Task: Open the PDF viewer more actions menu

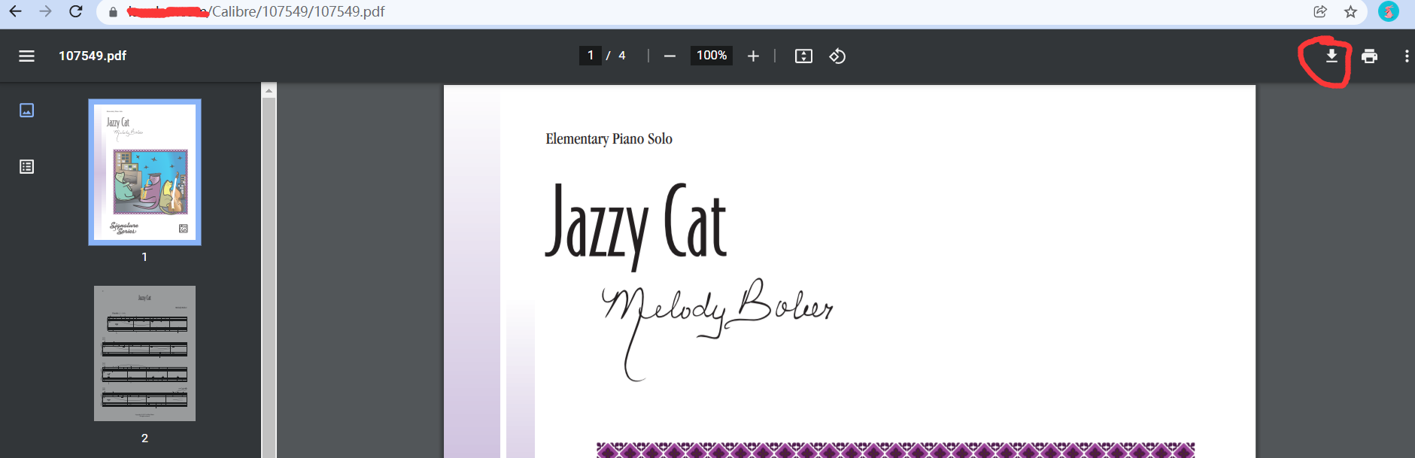Action: tap(1407, 56)
